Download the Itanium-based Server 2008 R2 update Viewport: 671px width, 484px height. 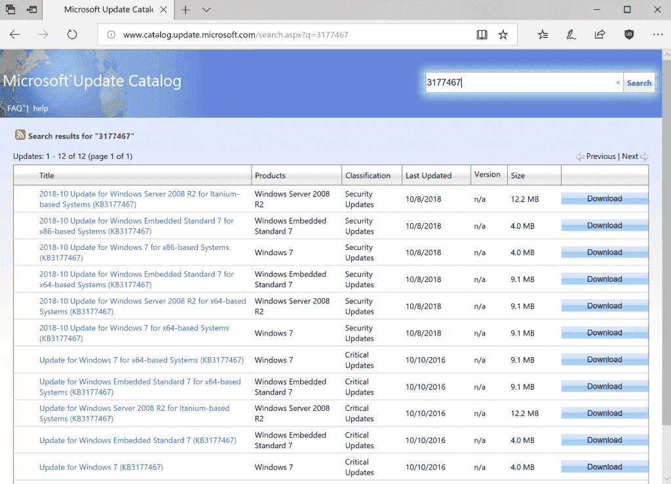click(x=604, y=198)
